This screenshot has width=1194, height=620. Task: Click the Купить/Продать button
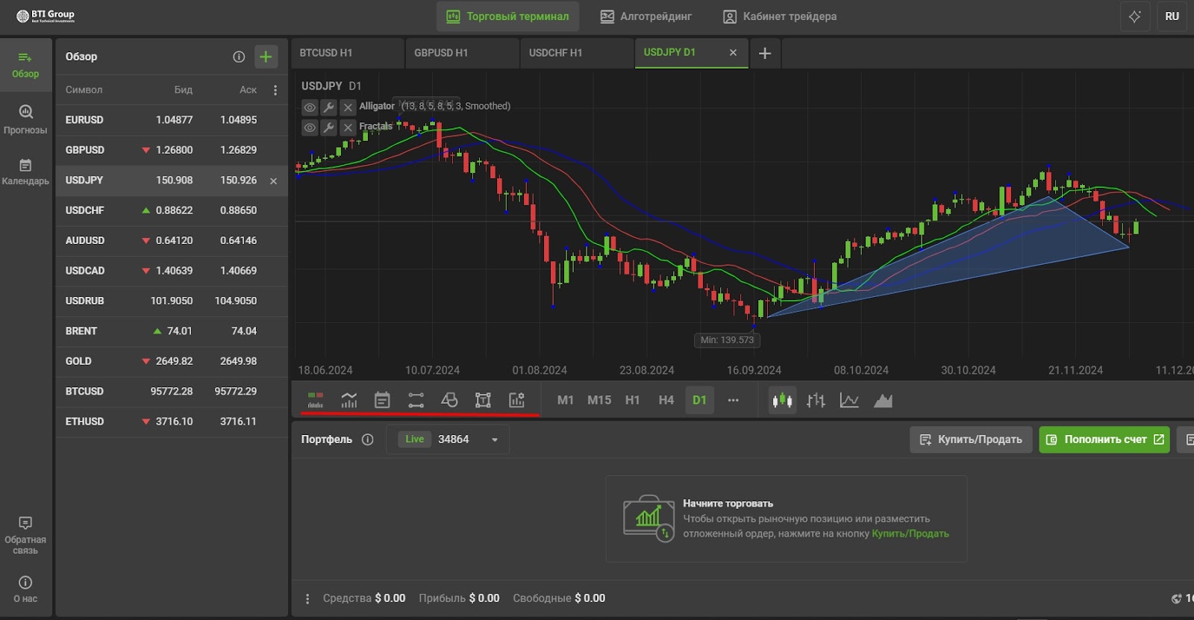[x=971, y=439]
